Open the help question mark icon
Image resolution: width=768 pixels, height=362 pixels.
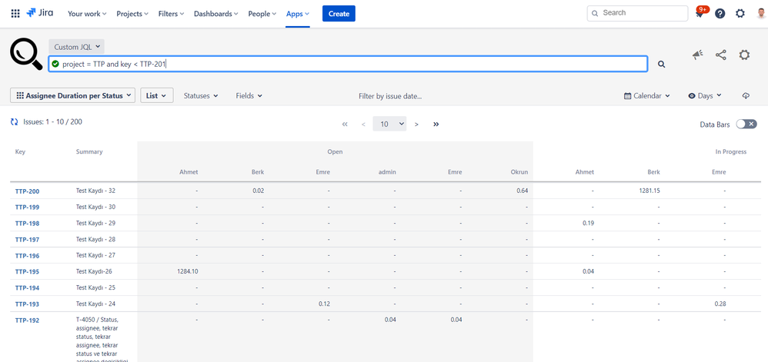pyautogui.click(x=720, y=14)
